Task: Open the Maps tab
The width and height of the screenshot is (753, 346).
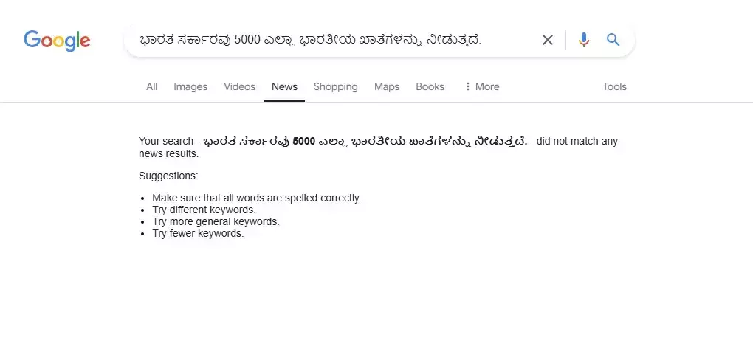Action: [x=386, y=86]
